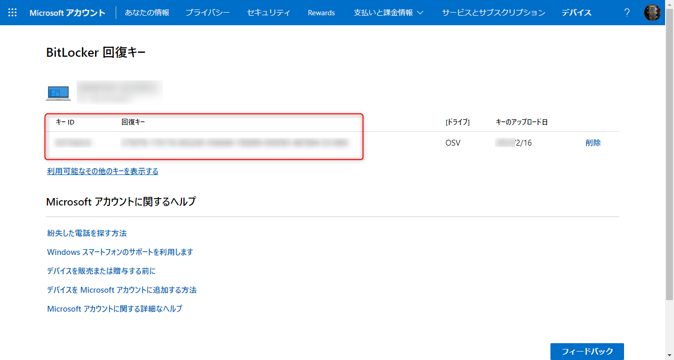Open サービスとサブスクリプション

point(493,13)
